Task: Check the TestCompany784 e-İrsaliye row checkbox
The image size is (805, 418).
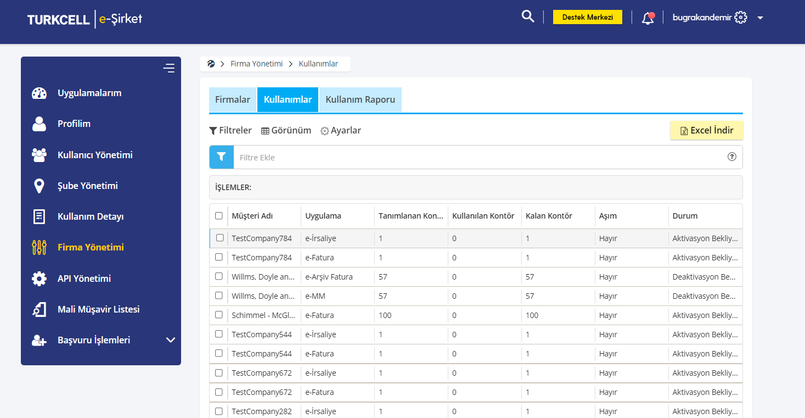Action: [x=219, y=238]
